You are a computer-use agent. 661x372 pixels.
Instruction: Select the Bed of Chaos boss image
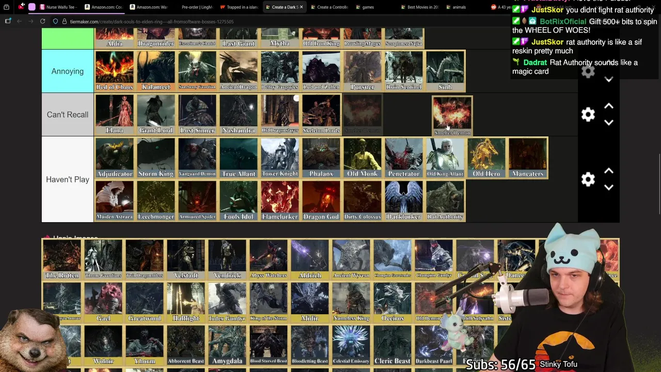(x=114, y=71)
